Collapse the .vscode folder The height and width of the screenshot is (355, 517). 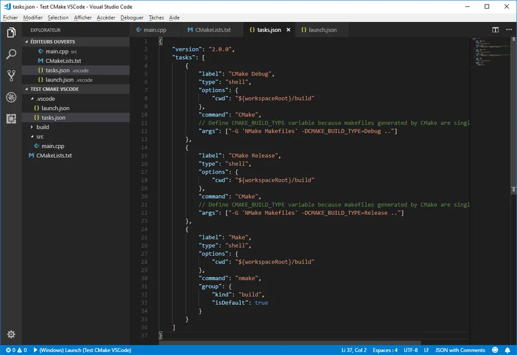pos(32,99)
